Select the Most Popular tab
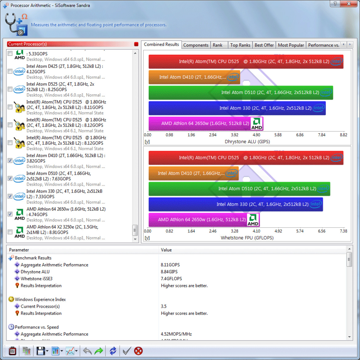Screen dimensions: 360x360 coord(291,45)
